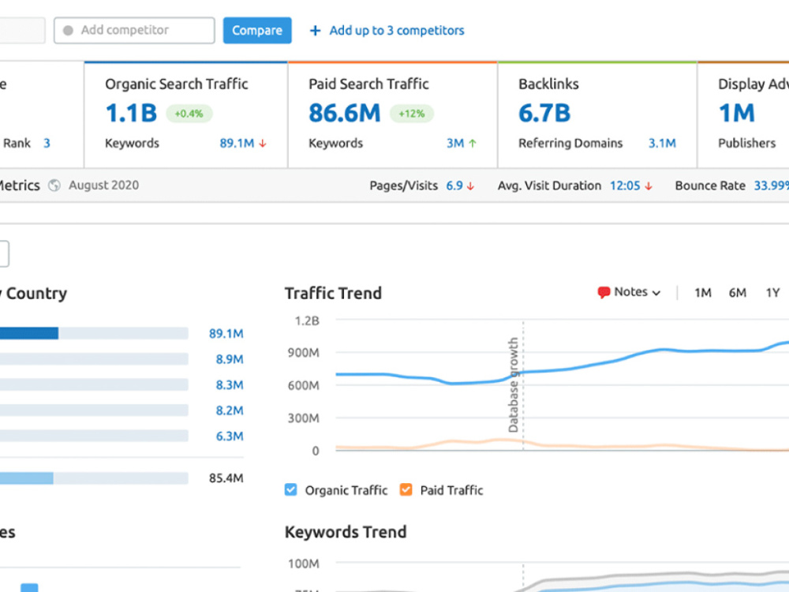The image size is (789, 592).
Task: Click the 8.9M country traffic value
Action: (x=230, y=359)
